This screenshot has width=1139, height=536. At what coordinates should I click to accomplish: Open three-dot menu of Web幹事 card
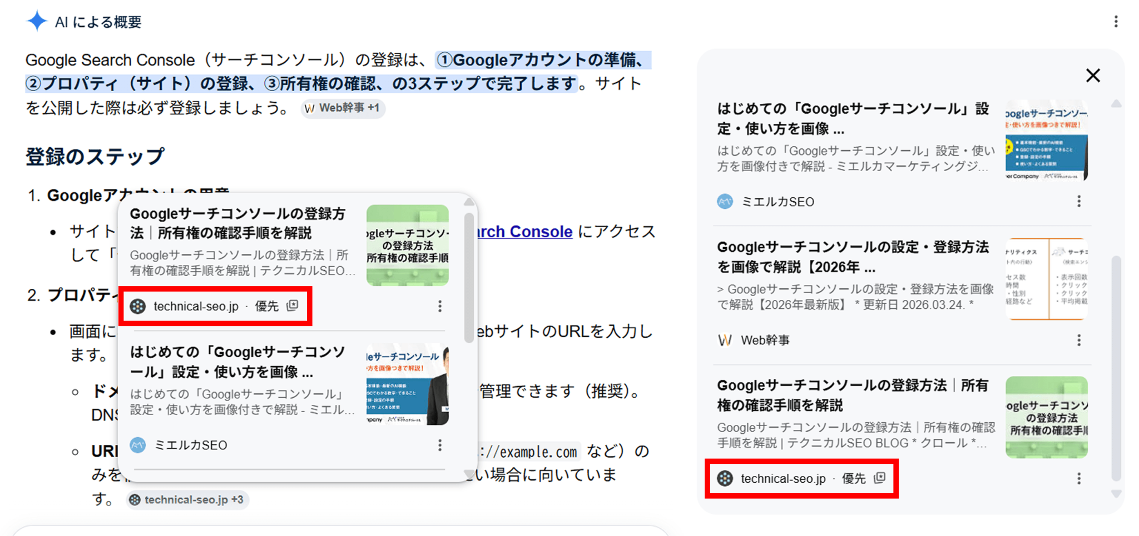point(1079,340)
